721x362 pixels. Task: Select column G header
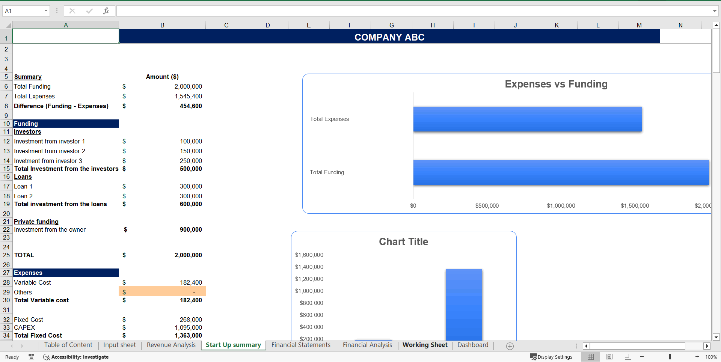(x=391, y=25)
